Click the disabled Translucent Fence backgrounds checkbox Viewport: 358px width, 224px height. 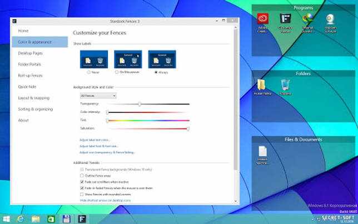click(x=82, y=170)
